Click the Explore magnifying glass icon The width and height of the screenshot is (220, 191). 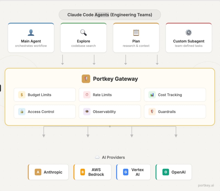pyautogui.click(x=83, y=33)
